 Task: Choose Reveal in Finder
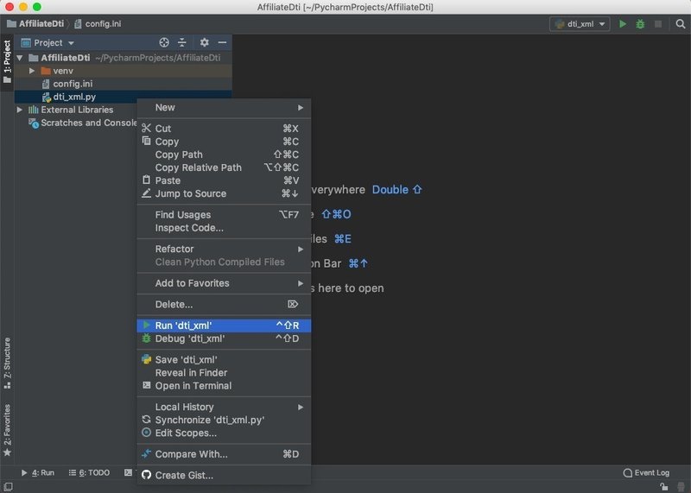coord(224,373)
